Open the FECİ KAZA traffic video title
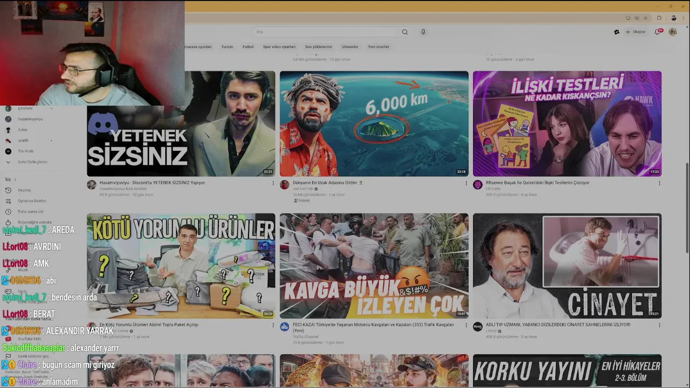The width and height of the screenshot is (690, 388). click(374, 328)
